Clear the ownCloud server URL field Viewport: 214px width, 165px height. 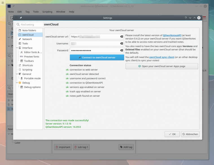121,37
